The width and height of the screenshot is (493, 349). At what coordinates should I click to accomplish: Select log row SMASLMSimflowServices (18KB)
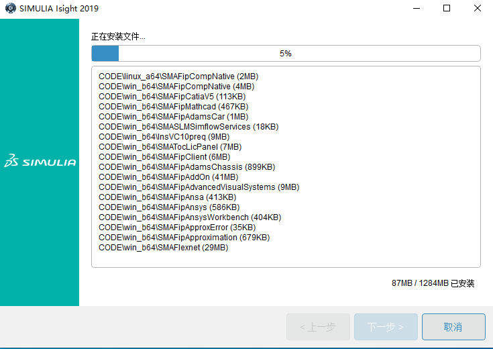point(188,127)
